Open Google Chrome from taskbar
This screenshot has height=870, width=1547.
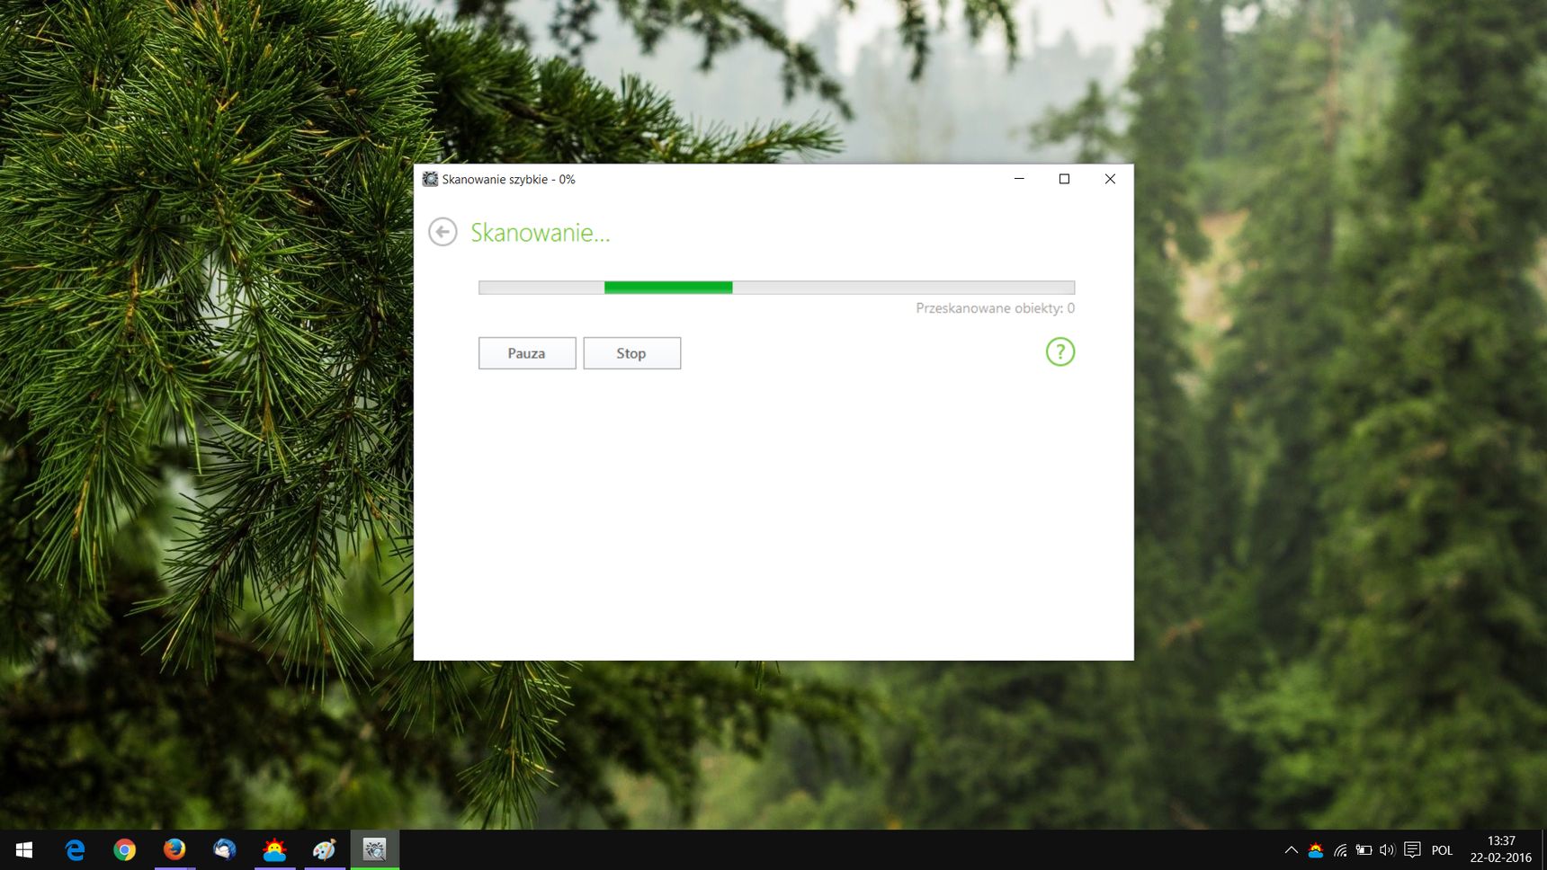(x=125, y=849)
